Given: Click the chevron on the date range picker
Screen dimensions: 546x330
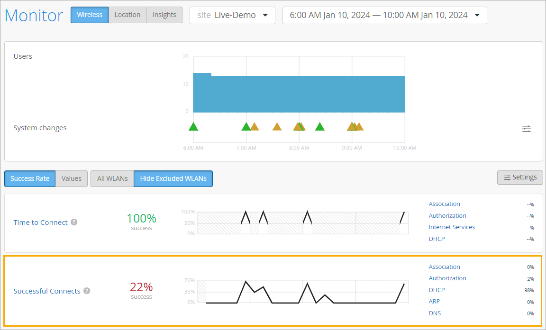Looking at the screenshot, I should pos(477,15).
